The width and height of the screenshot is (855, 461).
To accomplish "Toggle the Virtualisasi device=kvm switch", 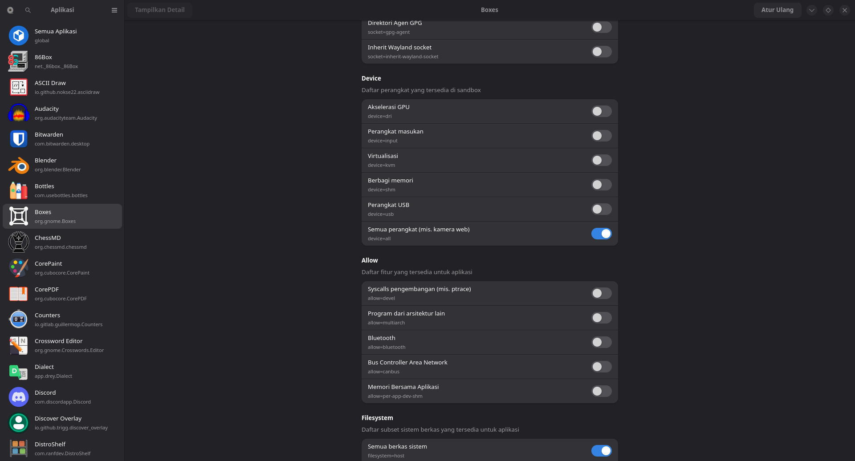I will pyautogui.click(x=601, y=160).
